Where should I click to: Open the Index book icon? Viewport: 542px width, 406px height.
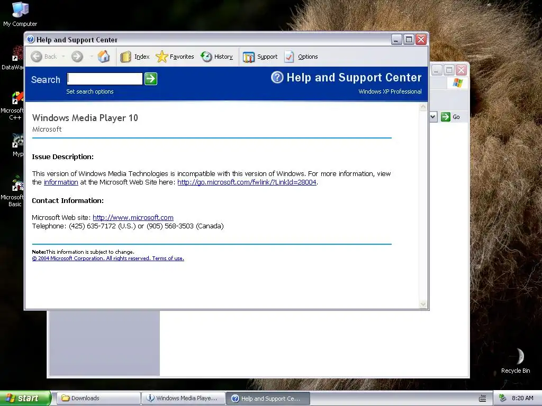point(126,57)
